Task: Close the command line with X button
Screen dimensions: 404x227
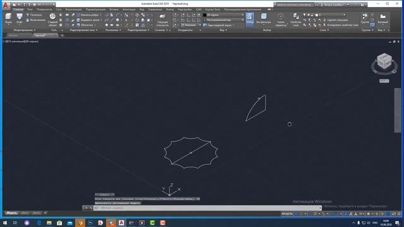Action: click(86, 208)
